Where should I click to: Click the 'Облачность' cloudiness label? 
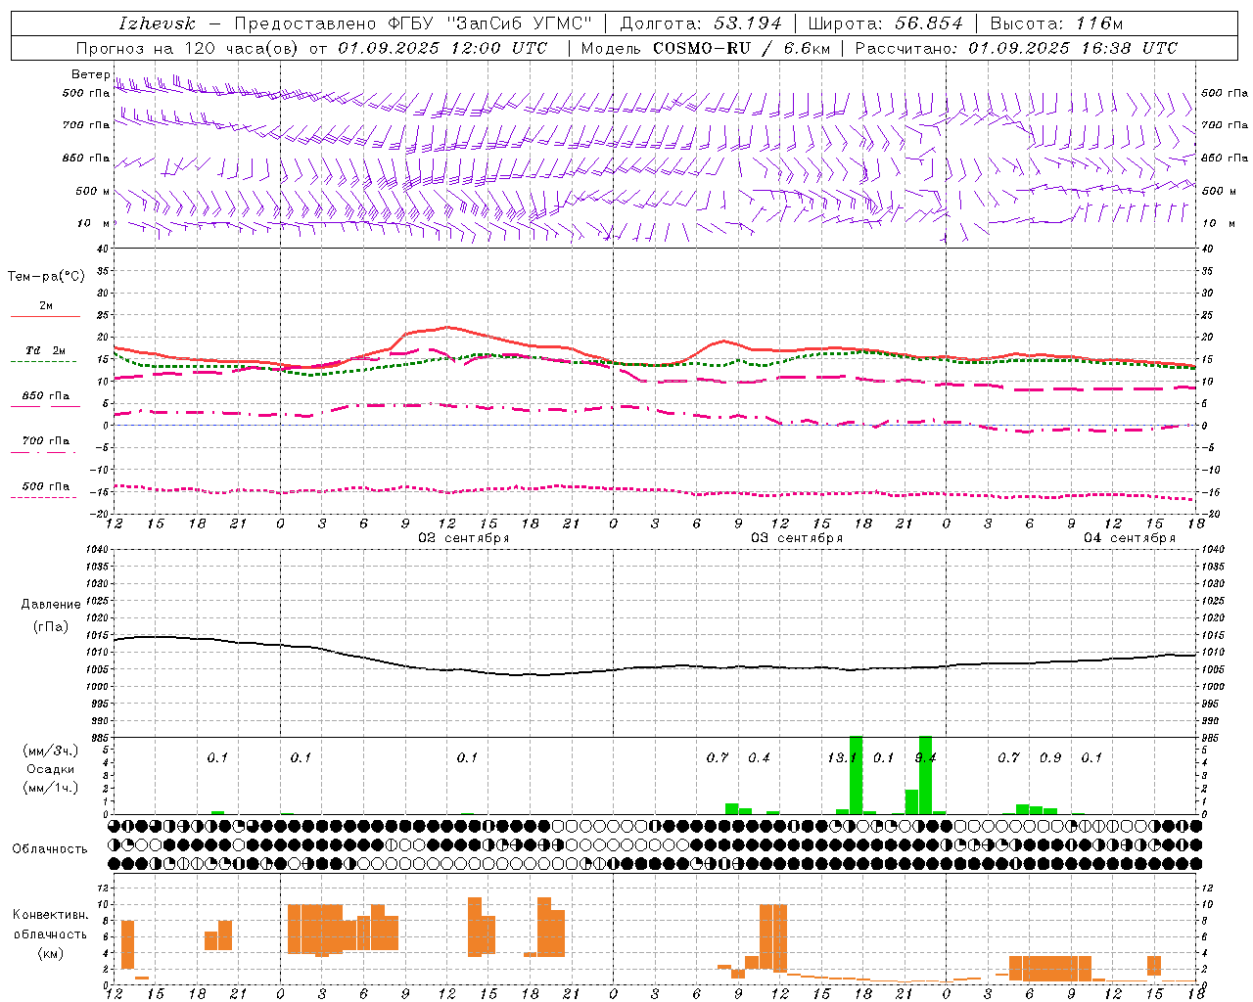(x=50, y=849)
